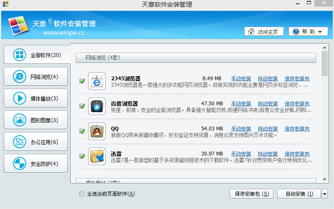This screenshot has width=334, height=209.
Task: Click the 访问主页 button
Action: pyautogui.click(x=264, y=32)
